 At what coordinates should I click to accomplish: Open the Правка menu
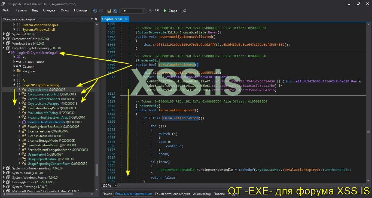pyautogui.click(x=21, y=10)
